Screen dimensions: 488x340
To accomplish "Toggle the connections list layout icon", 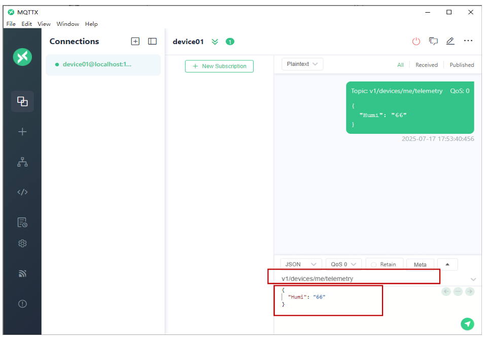I will point(152,42).
